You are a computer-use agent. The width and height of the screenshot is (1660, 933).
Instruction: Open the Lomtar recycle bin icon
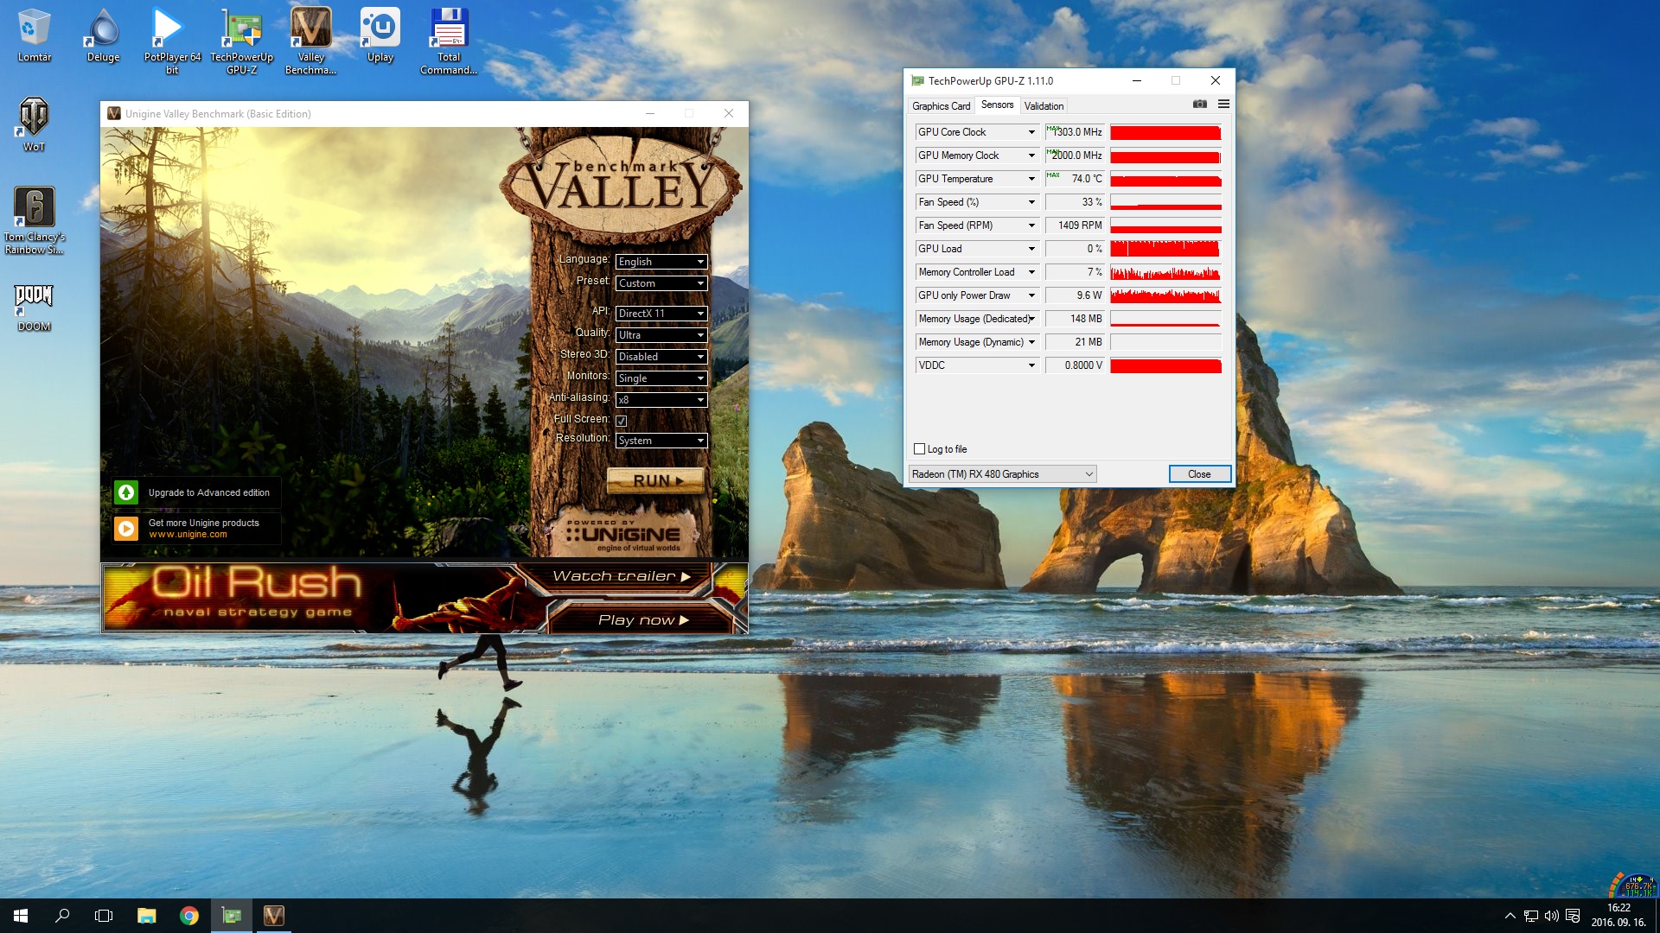pos(34,35)
